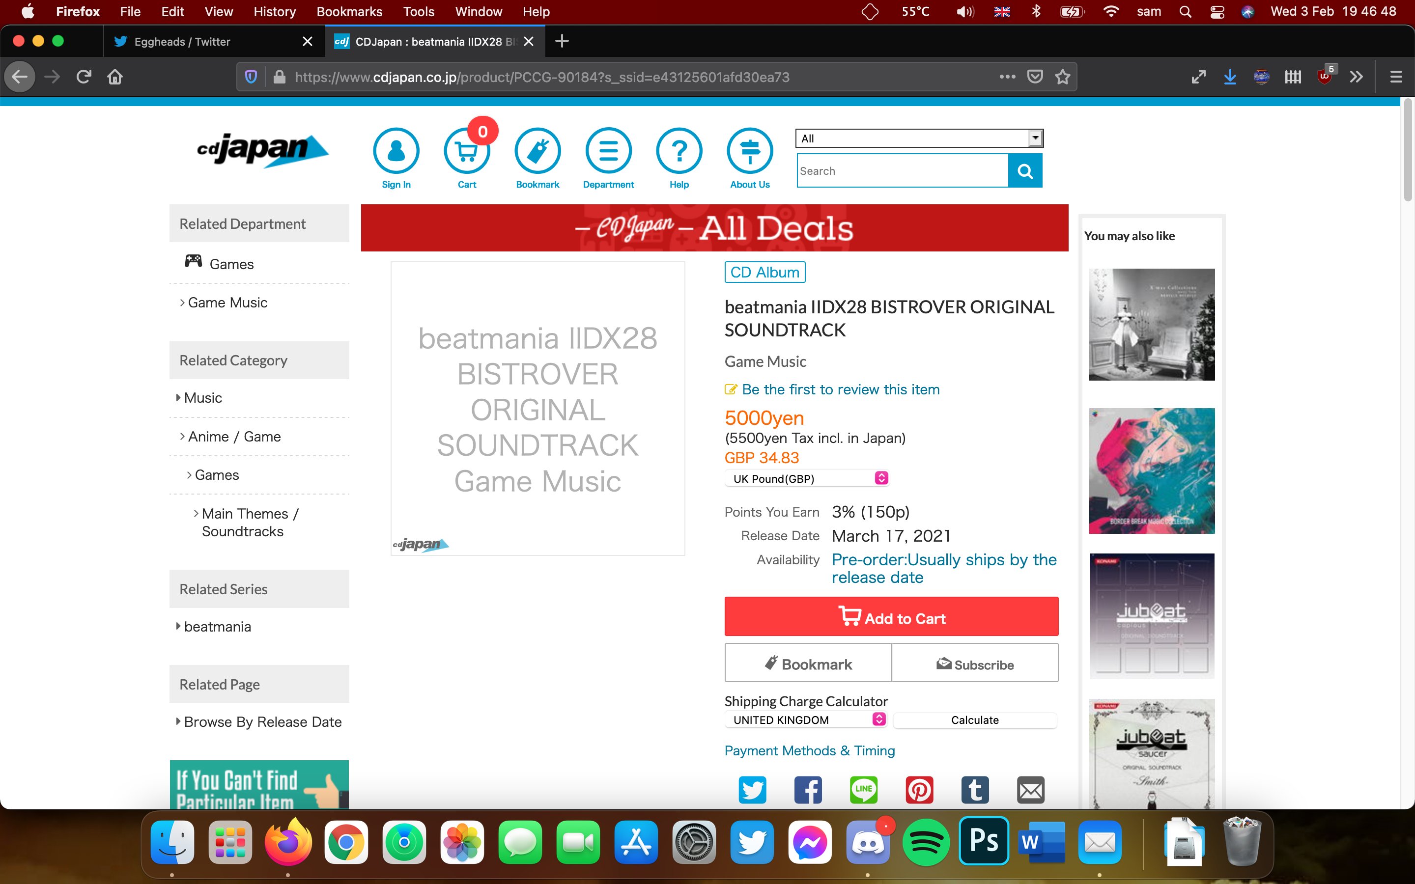Click the LINE share icon

tap(864, 791)
